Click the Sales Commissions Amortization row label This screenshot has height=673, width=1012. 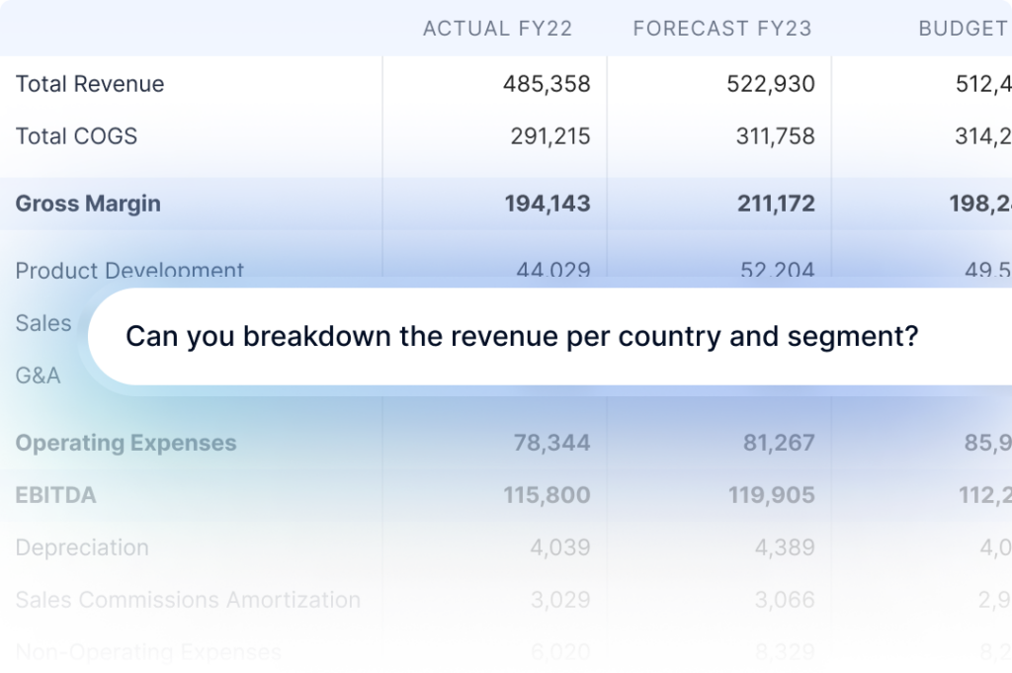point(188,600)
